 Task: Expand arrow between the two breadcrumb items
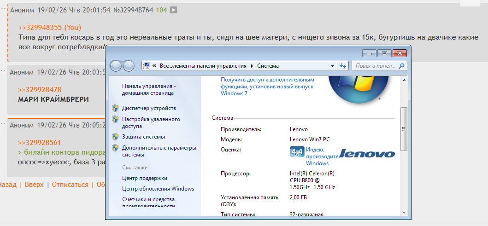pyautogui.click(x=252, y=66)
